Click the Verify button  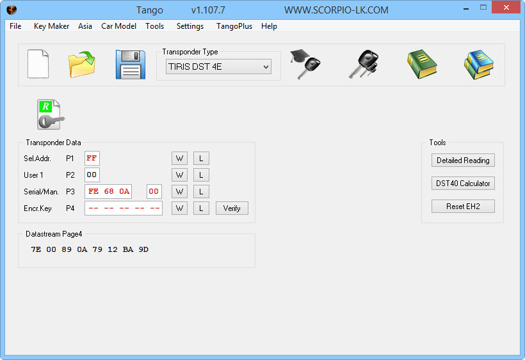click(232, 208)
